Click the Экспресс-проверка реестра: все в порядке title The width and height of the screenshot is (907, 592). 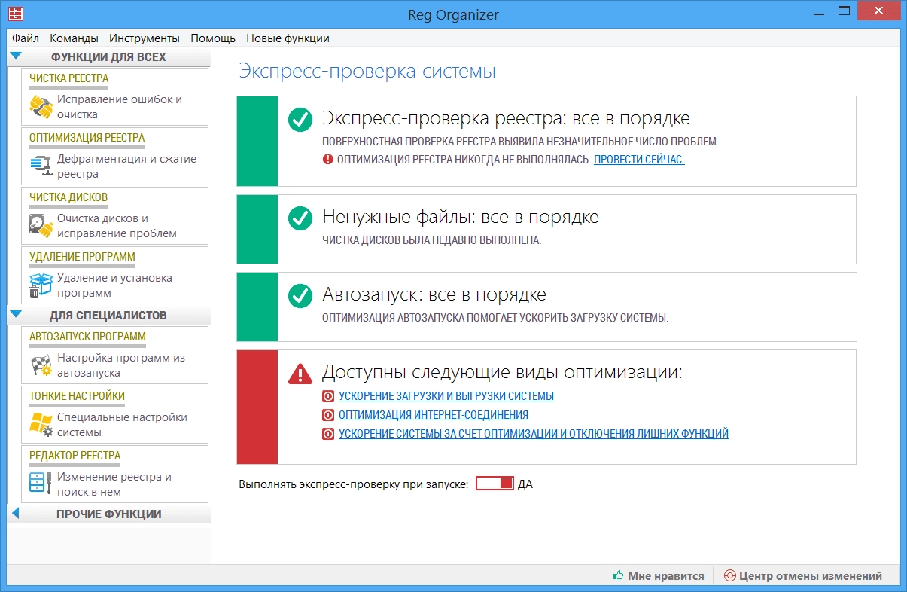coord(507,119)
